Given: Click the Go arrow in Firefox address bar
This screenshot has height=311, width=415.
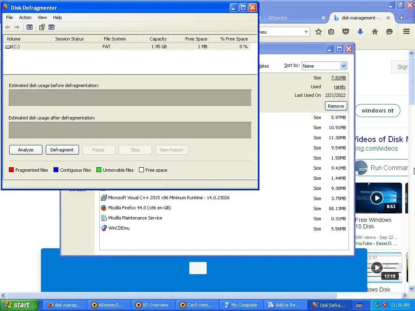Looking at the screenshot, I should [306, 32].
